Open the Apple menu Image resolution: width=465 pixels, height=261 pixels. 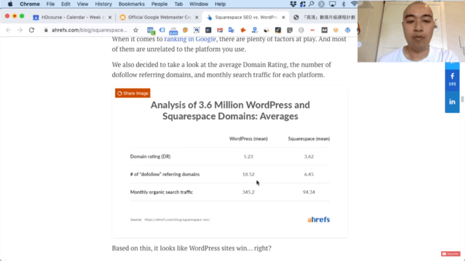(x=10, y=4)
